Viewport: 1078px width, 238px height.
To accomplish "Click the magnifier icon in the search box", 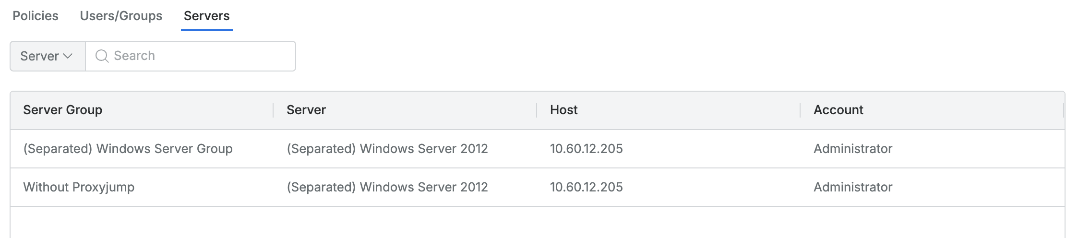I will 102,56.
